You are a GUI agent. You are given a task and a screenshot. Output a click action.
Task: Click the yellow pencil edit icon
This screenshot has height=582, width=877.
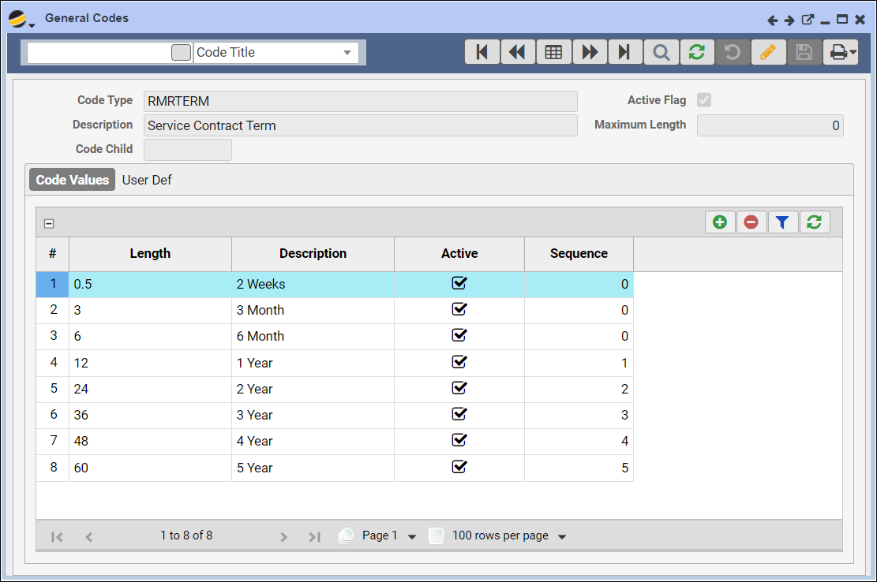pyautogui.click(x=767, y=52)
